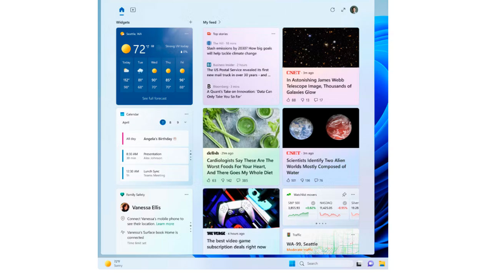Open My feed chevron
Image resolution: width=492 pixels, height=276 pixels.
219,22
